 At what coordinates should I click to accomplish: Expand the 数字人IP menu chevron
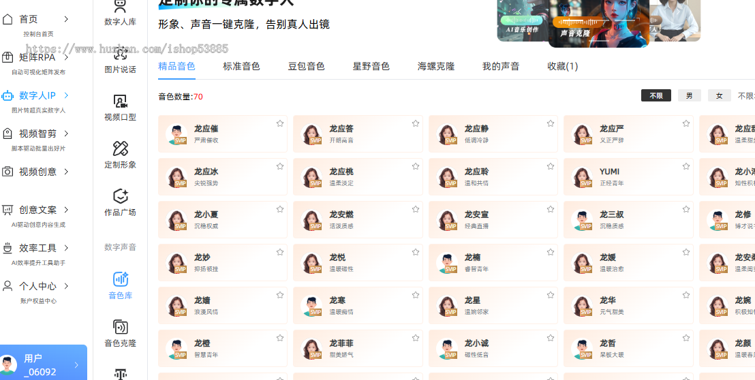coord(66,95)
